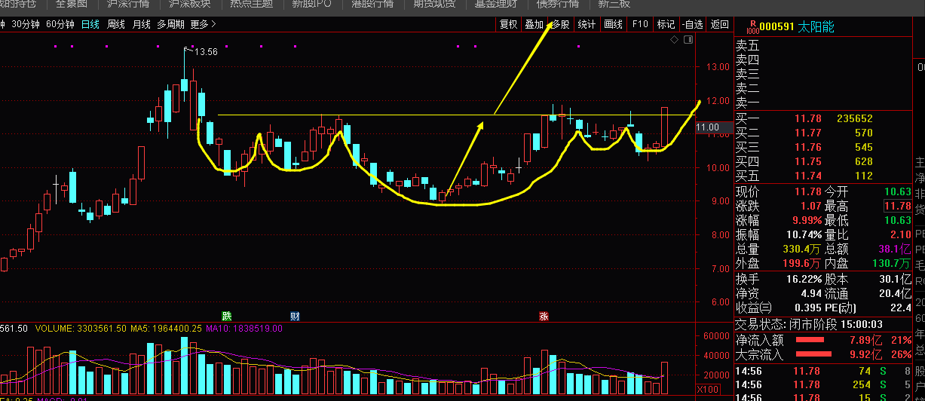Viewport: 925px width, 401px height.
Task: Click the red 涨 event marker
Action: coord(544,316)
